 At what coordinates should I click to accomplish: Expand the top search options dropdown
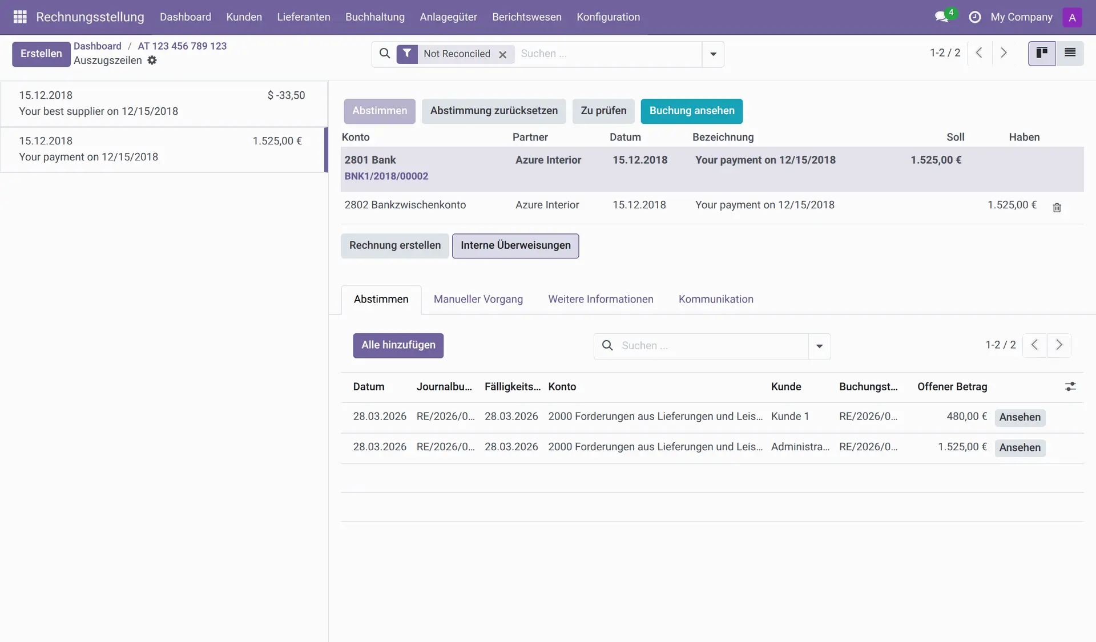pyautogui.click(x=713, y=54)
